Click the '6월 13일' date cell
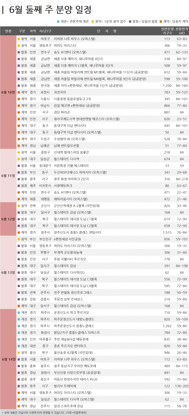 coord(8,272)
